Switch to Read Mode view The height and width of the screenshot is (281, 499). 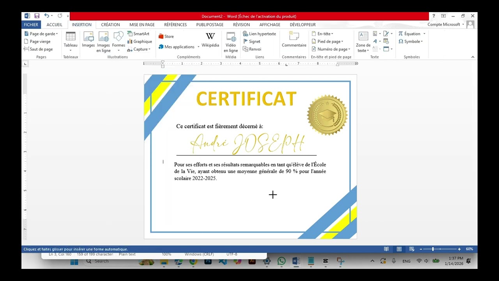[x=386, y=249]
